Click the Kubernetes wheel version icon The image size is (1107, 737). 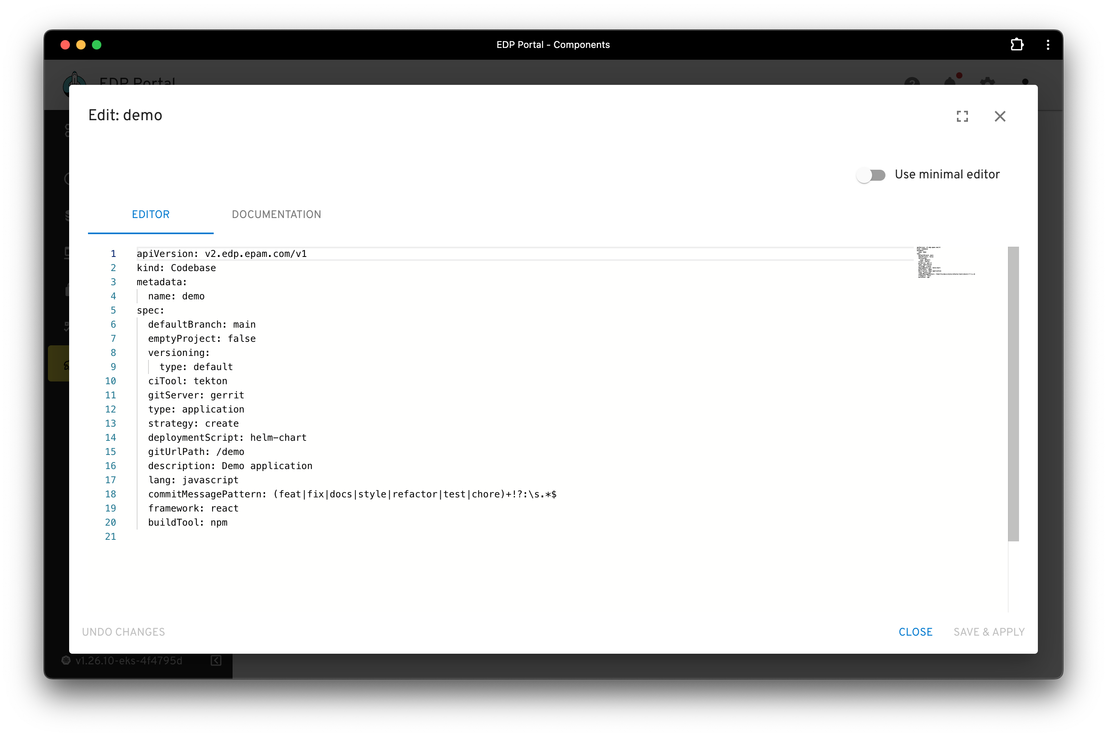[x=66, y=660]
